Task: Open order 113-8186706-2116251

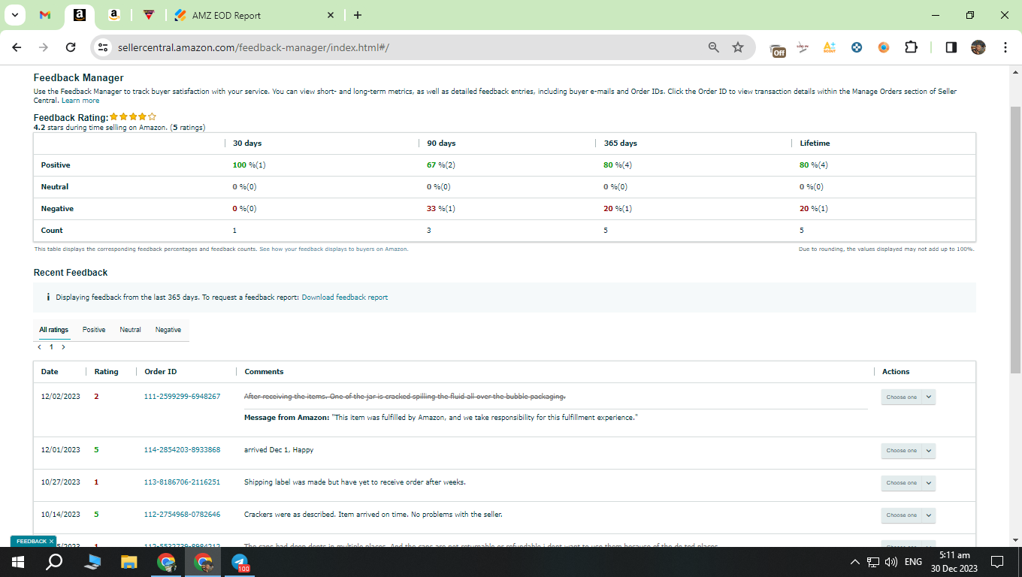Action: [x=182, y=482]
